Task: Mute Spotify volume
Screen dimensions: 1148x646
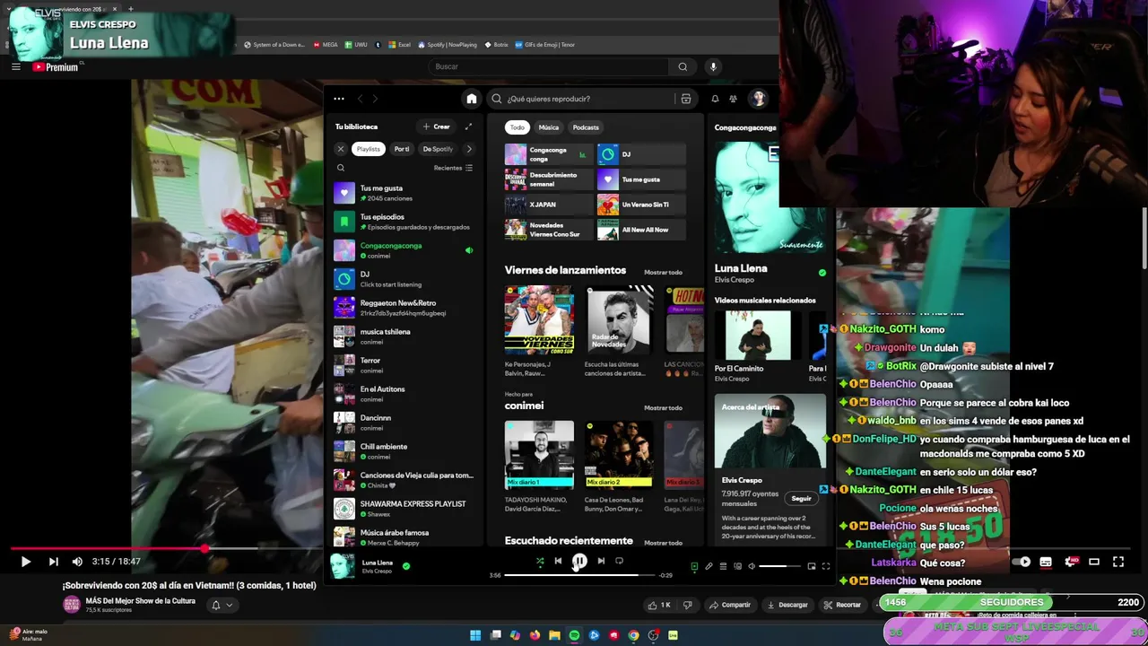Action: click(752, 566)
